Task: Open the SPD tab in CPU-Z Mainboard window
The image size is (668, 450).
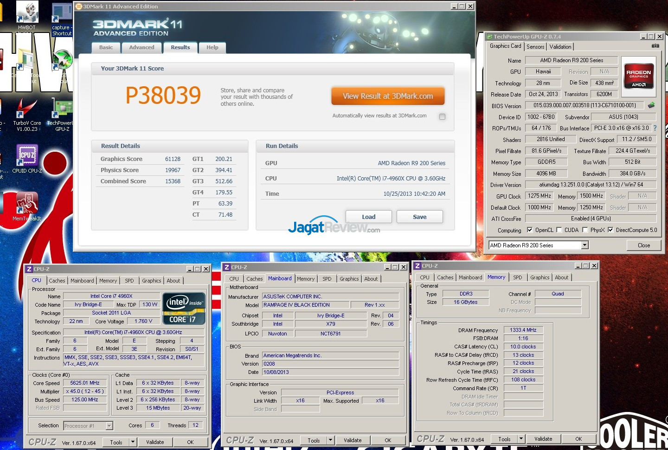Action: (x=327, y=279)
